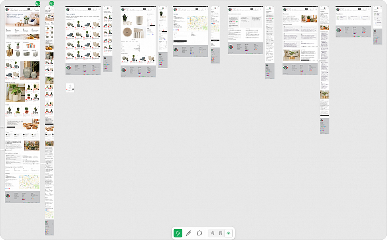Select the rightmost narrow mobile frame on canvas

pyautogui.click(x=378, y=25)
